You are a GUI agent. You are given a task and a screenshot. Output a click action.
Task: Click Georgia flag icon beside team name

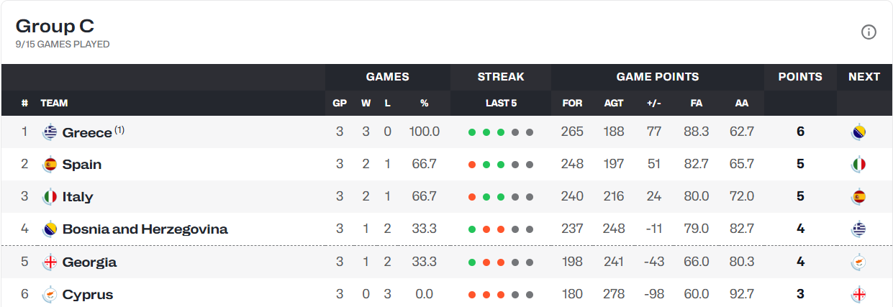(x=50, y=262)
